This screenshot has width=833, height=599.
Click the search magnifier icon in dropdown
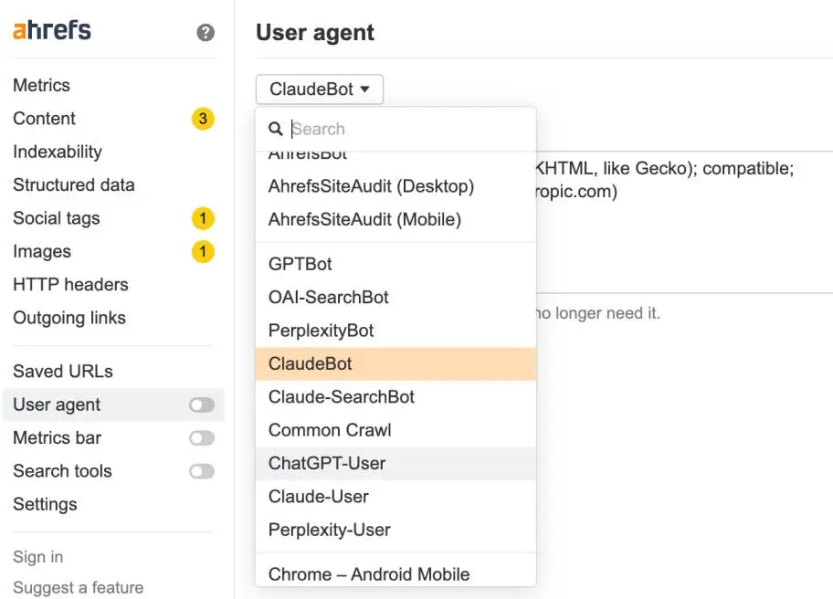pos(275,129)
